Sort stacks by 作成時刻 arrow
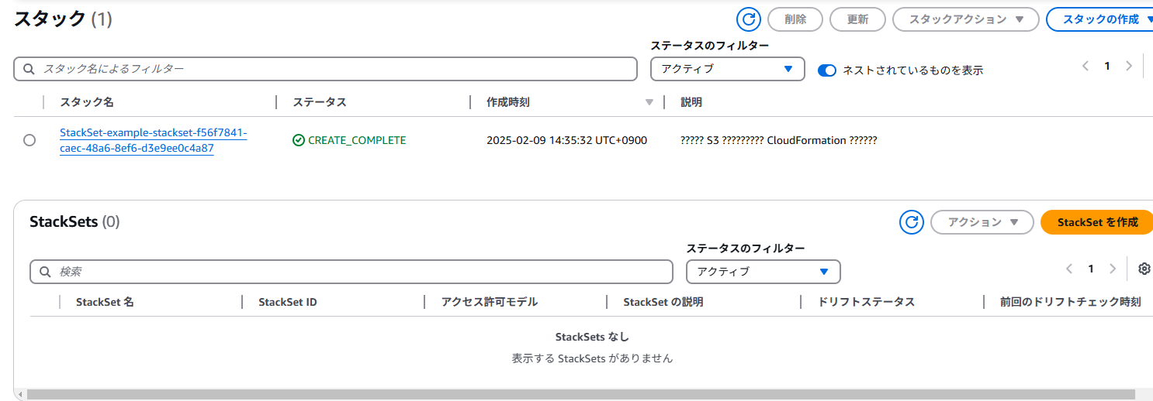 click(649, 102)
